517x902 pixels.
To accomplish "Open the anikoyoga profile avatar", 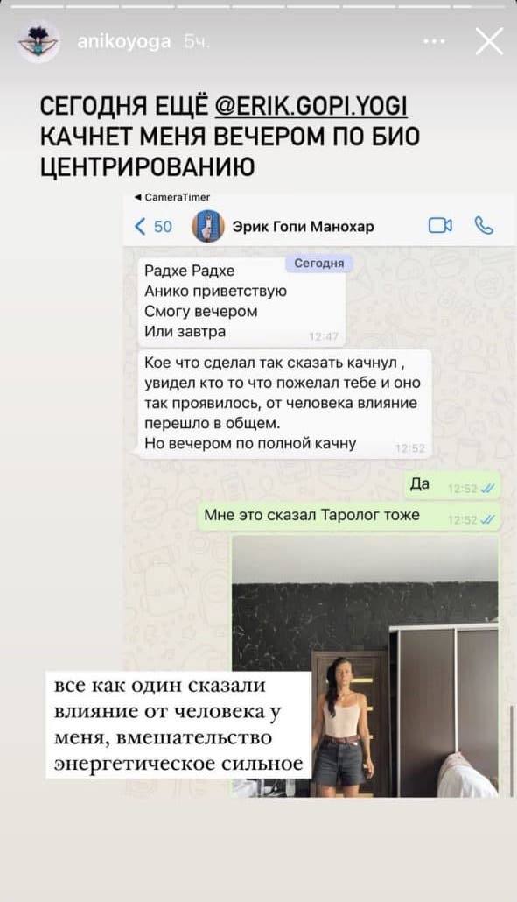I will click(x=38, y=41).
